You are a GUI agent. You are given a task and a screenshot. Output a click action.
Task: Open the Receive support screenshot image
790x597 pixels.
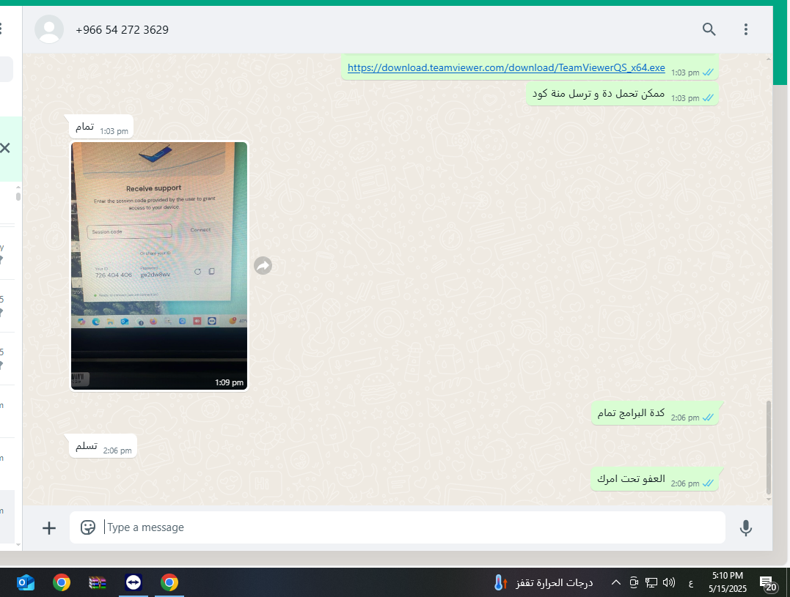[159, 266]
